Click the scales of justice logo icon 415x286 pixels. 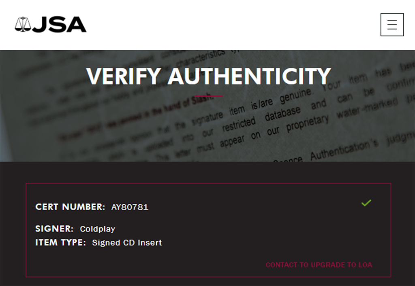click(23, 25)
